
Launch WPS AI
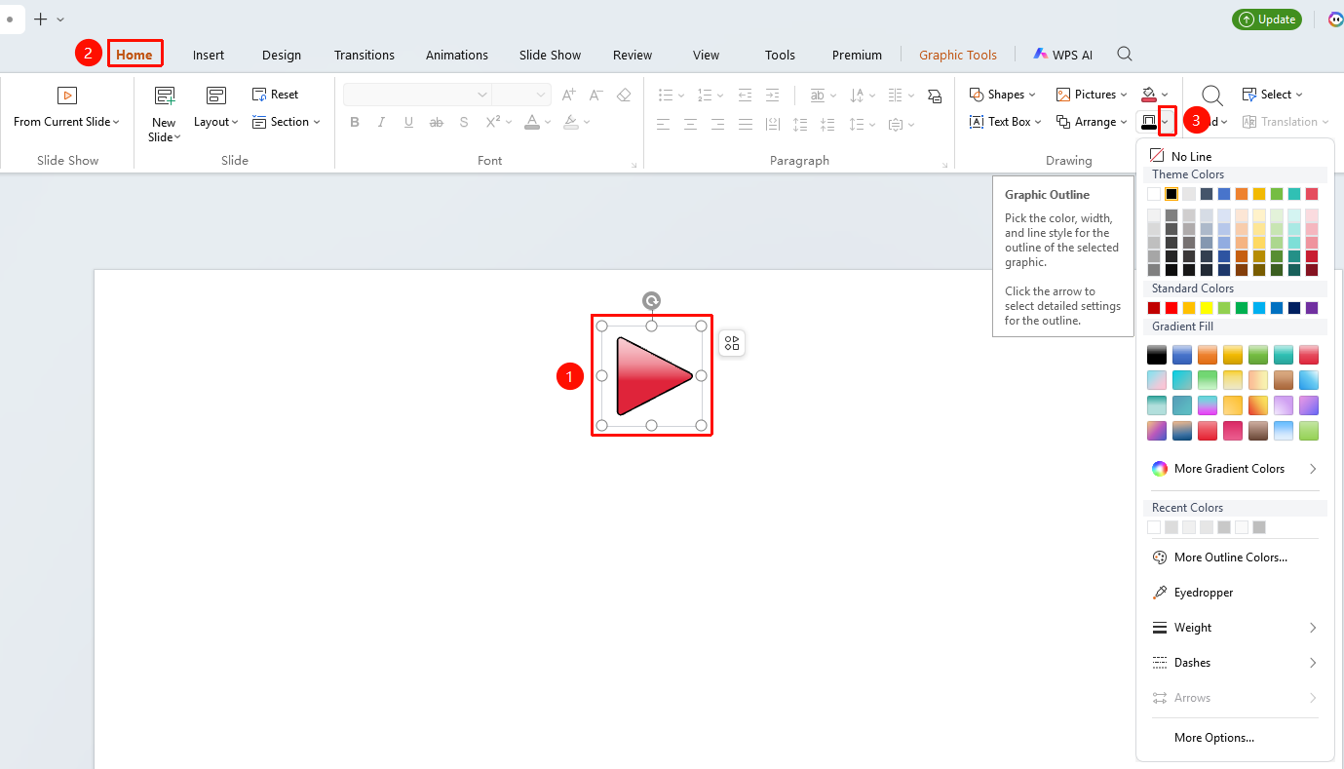1063,55
